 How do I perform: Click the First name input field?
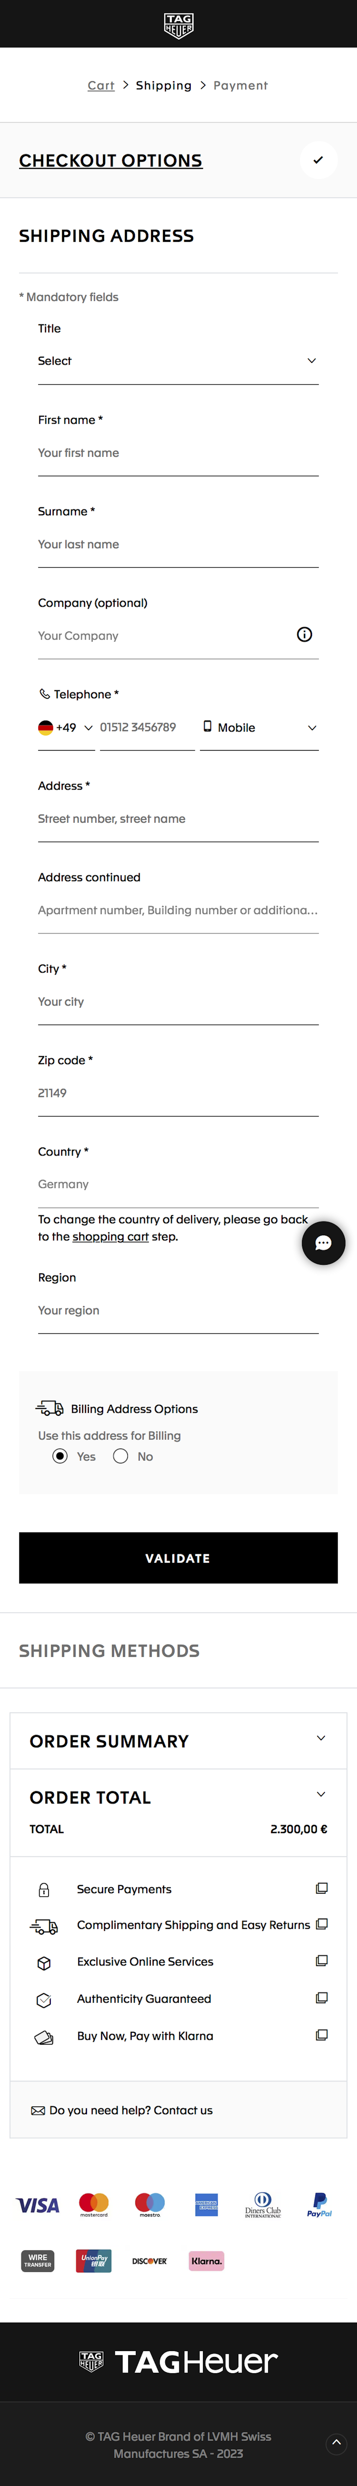pyautogui.click(x=178, y=453)
